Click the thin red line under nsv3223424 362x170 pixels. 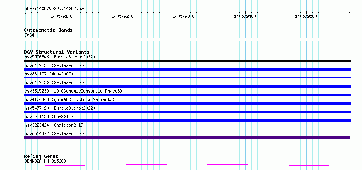[188, 129]
